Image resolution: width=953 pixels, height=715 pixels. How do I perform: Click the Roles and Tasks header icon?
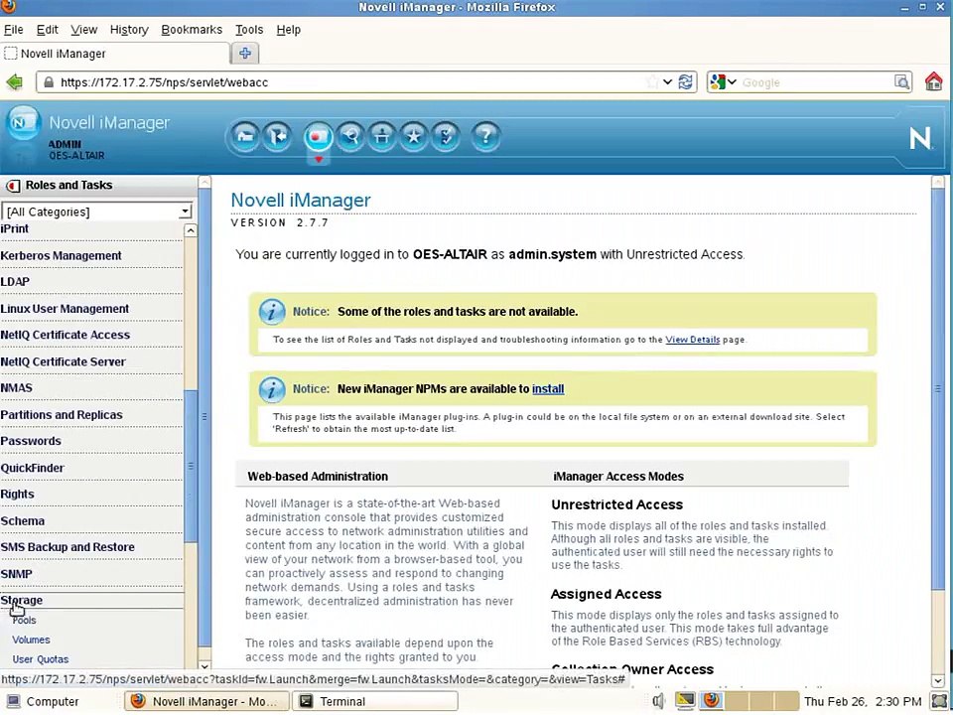(13, 186)
